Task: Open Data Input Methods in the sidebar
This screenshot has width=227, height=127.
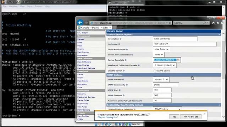Action: (86, 68)
